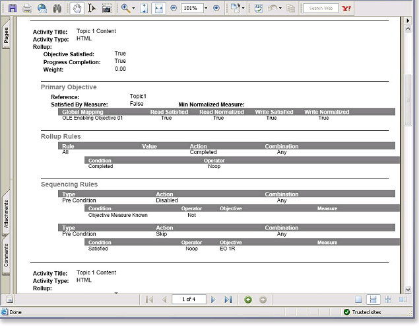This screenshot has width=419, height=328.
Task: Select the Hand tool
Action: 77,9
